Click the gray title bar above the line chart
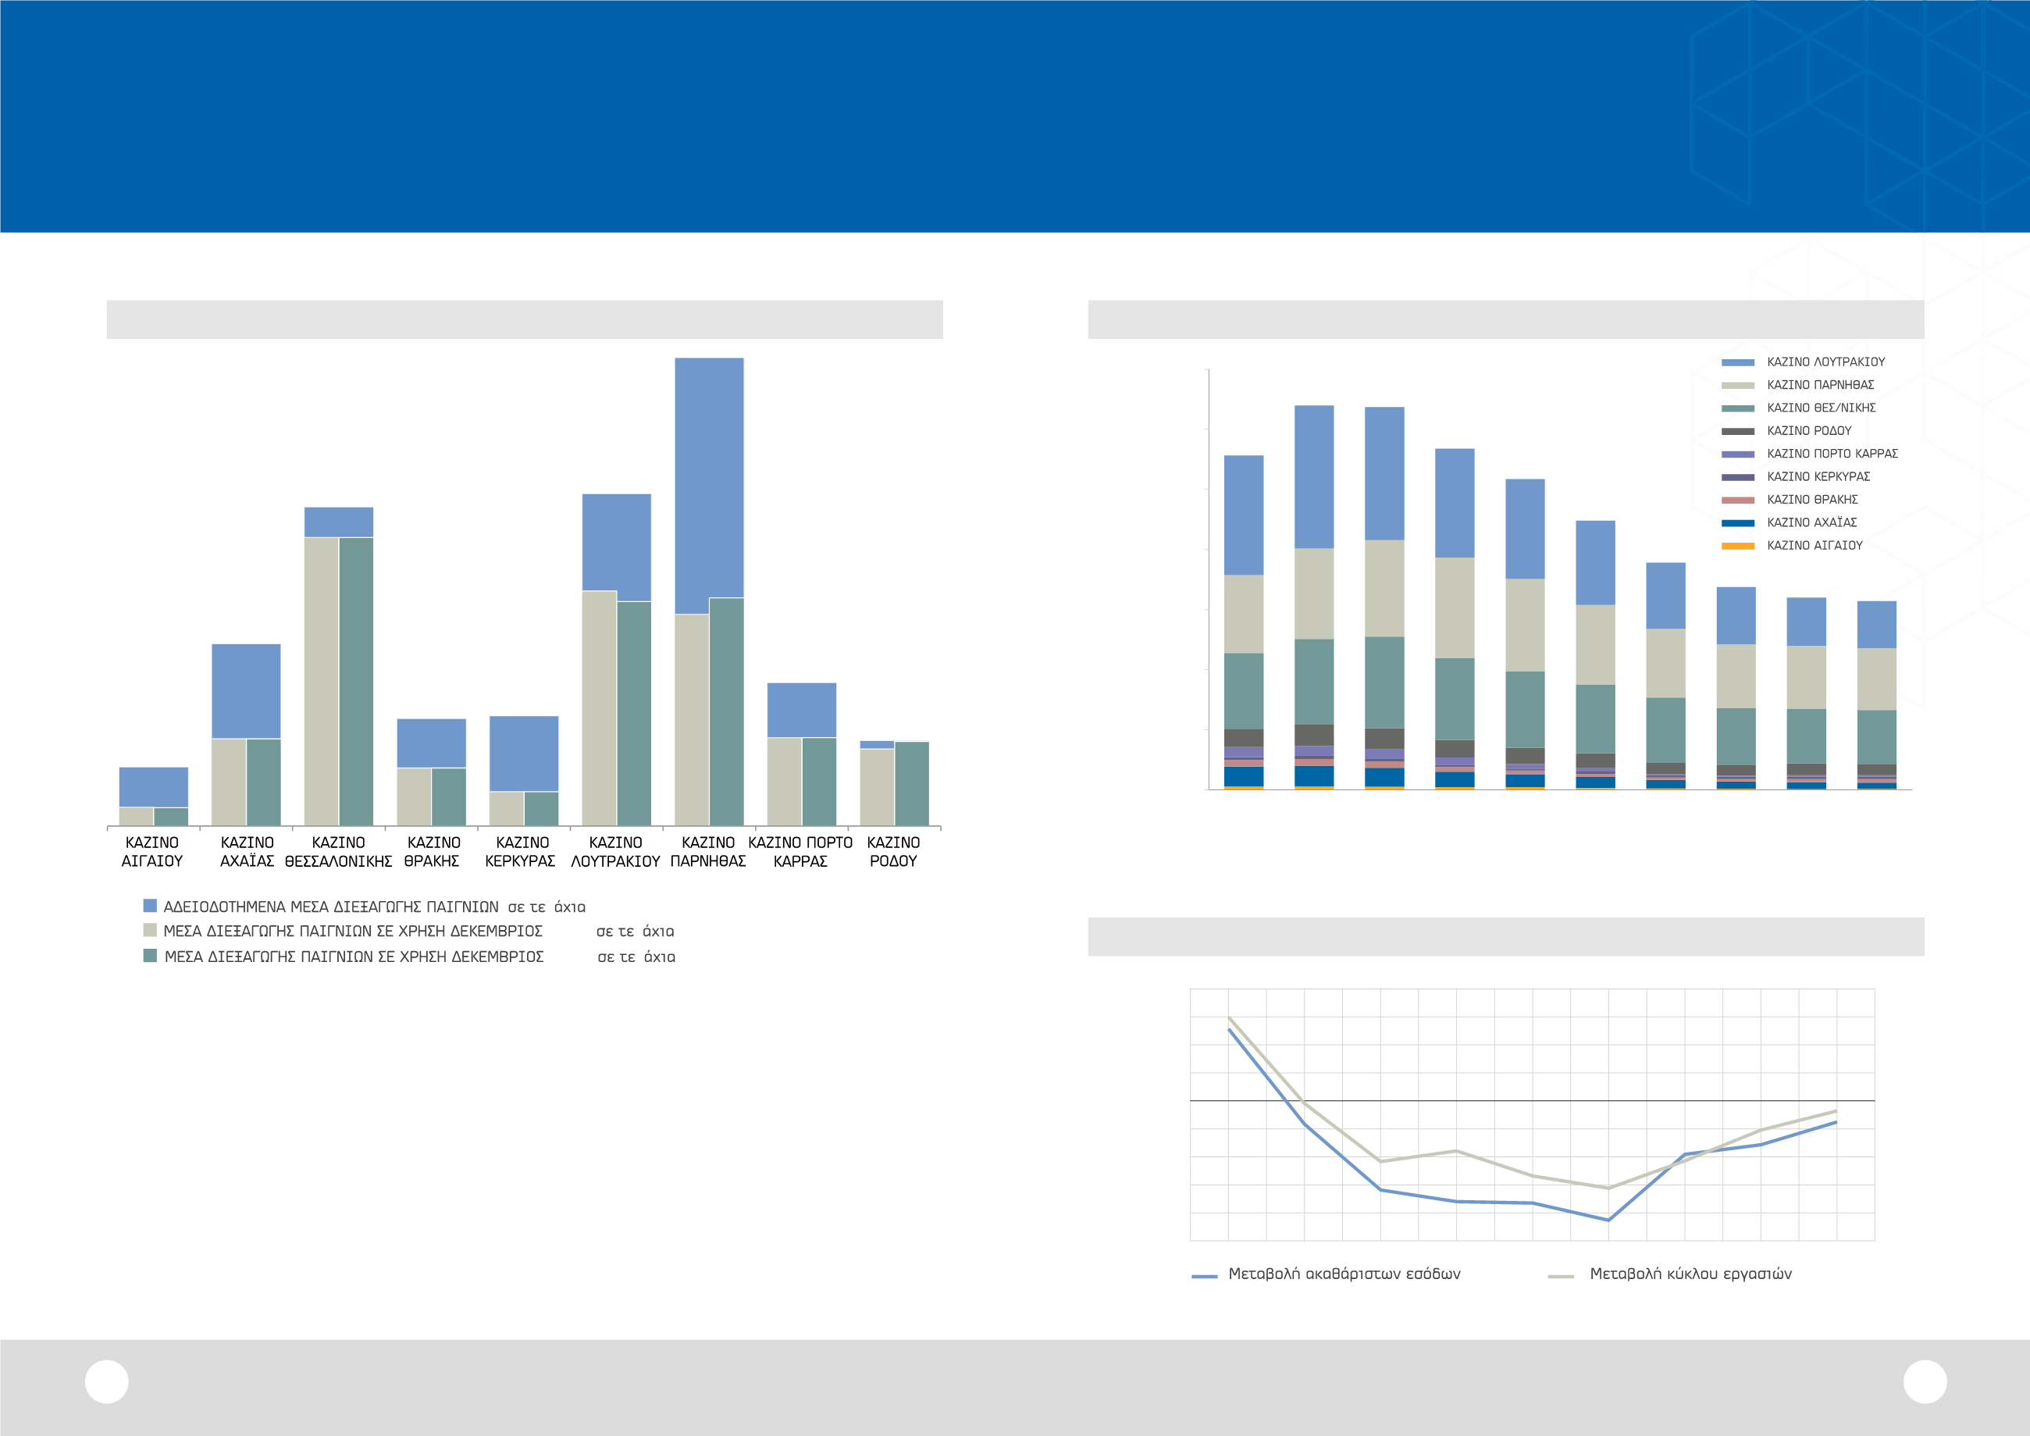 (x=1505, y=936)
